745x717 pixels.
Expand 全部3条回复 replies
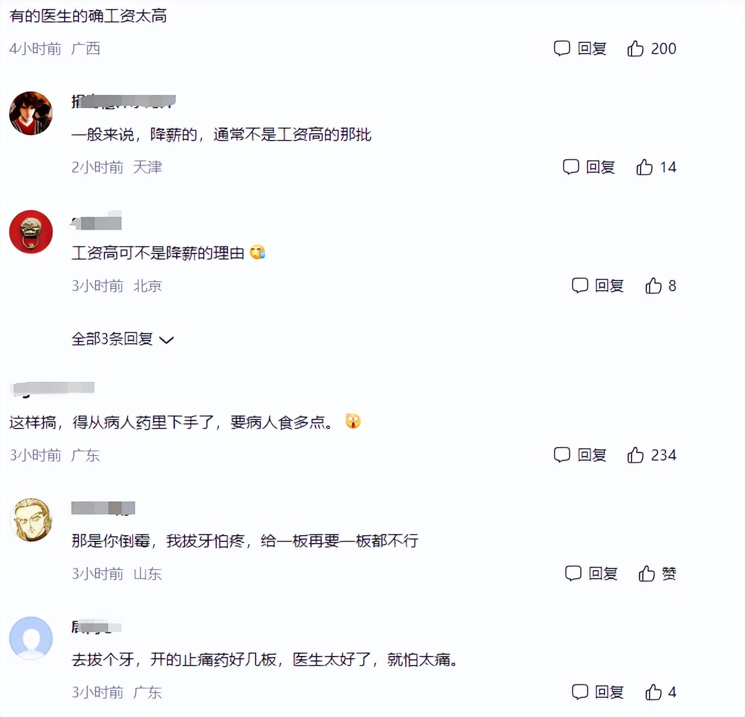click(122, 339)
